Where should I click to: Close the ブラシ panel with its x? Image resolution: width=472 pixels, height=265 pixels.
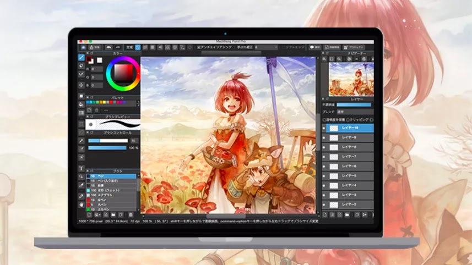(x=88, y=171)
